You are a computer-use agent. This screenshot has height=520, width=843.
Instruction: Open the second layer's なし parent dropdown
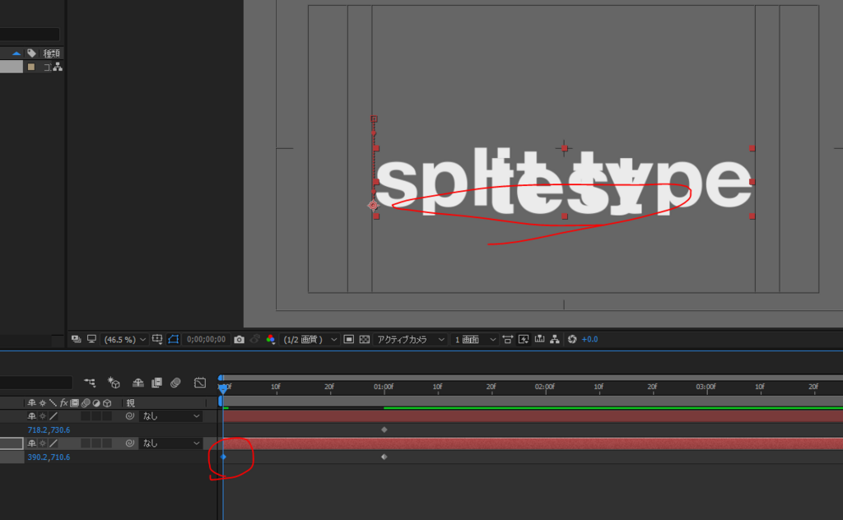171,443
